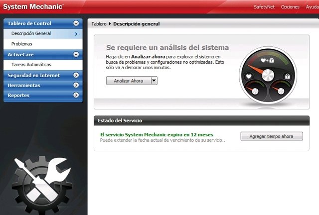Click 'Puede extender la fecha actual' text
The height and width of the screenshot is (215, 319).
tap(162, 140)
